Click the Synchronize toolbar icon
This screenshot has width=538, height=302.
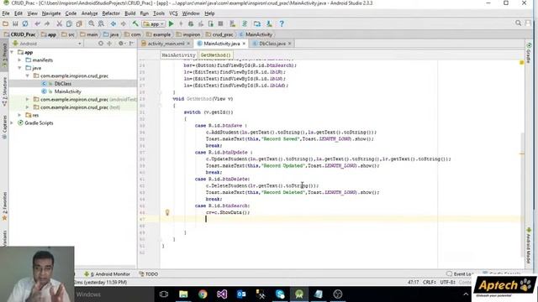tap(25, 24)
